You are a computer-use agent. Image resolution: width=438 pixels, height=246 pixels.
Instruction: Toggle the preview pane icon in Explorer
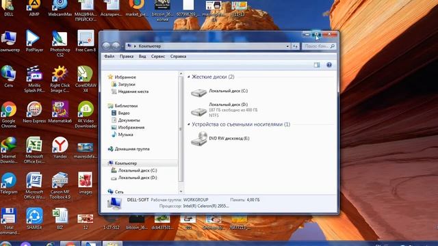click(x=316, y=65)
